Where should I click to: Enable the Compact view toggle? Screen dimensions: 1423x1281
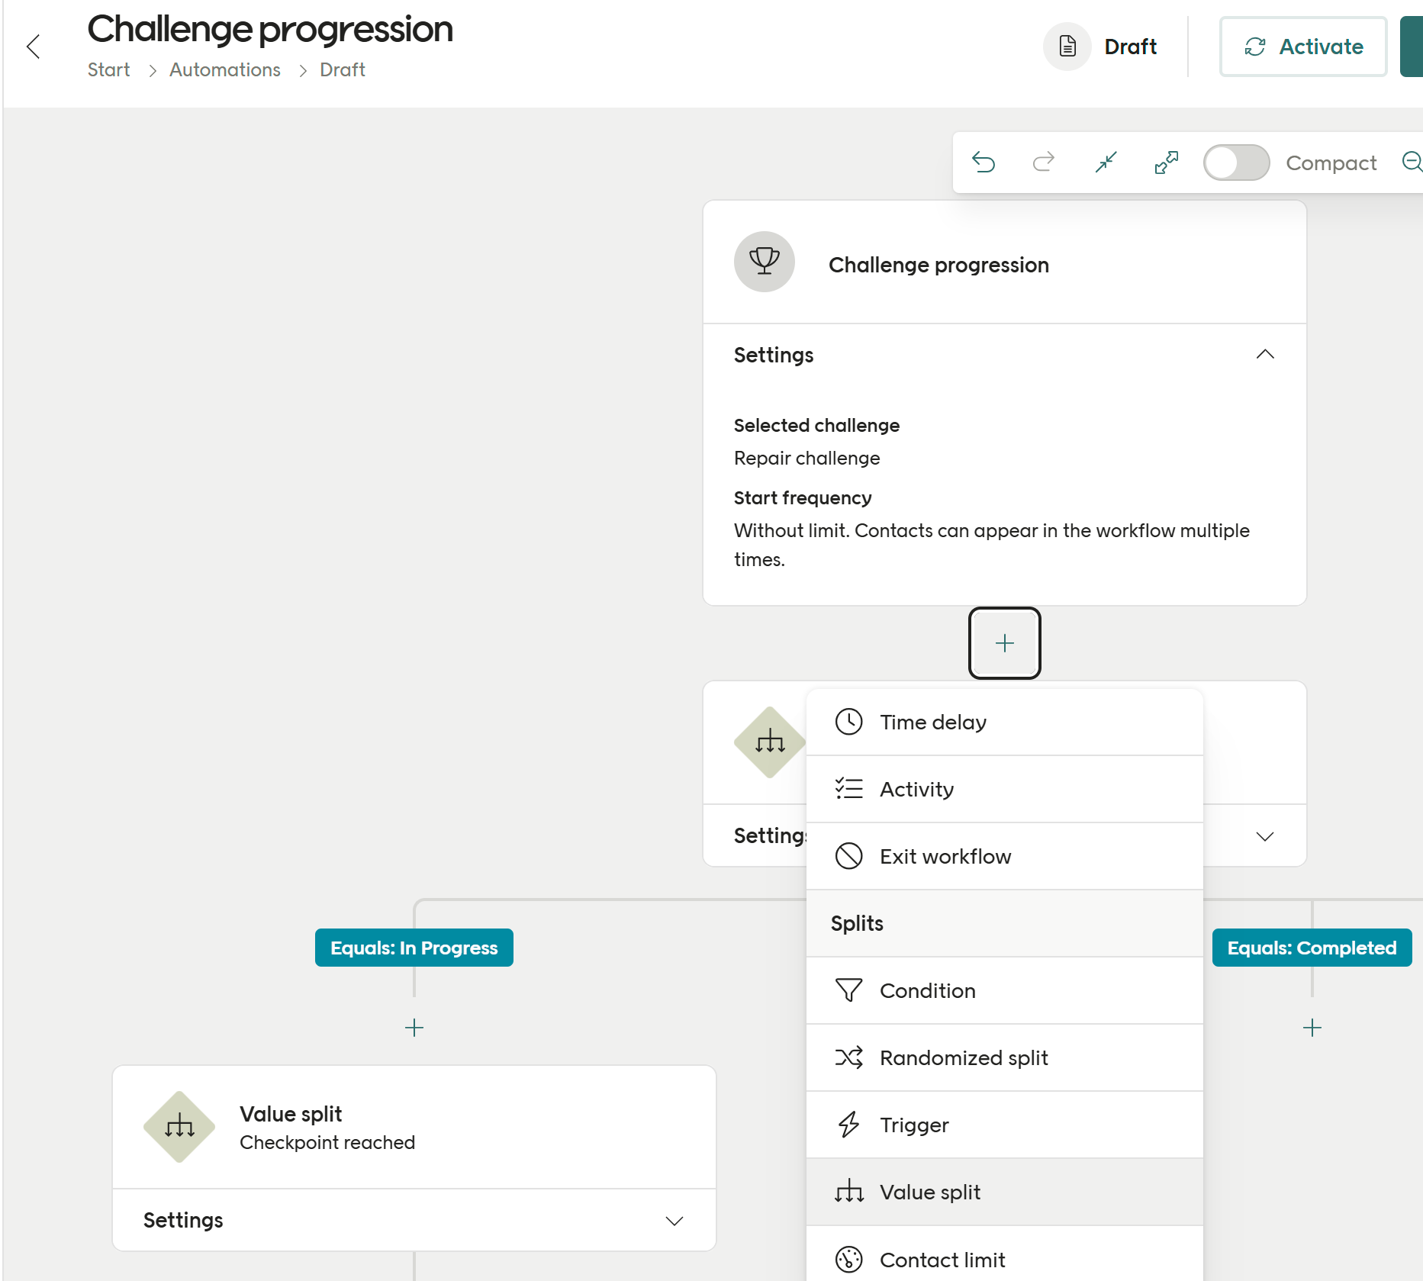(1236, 163)
